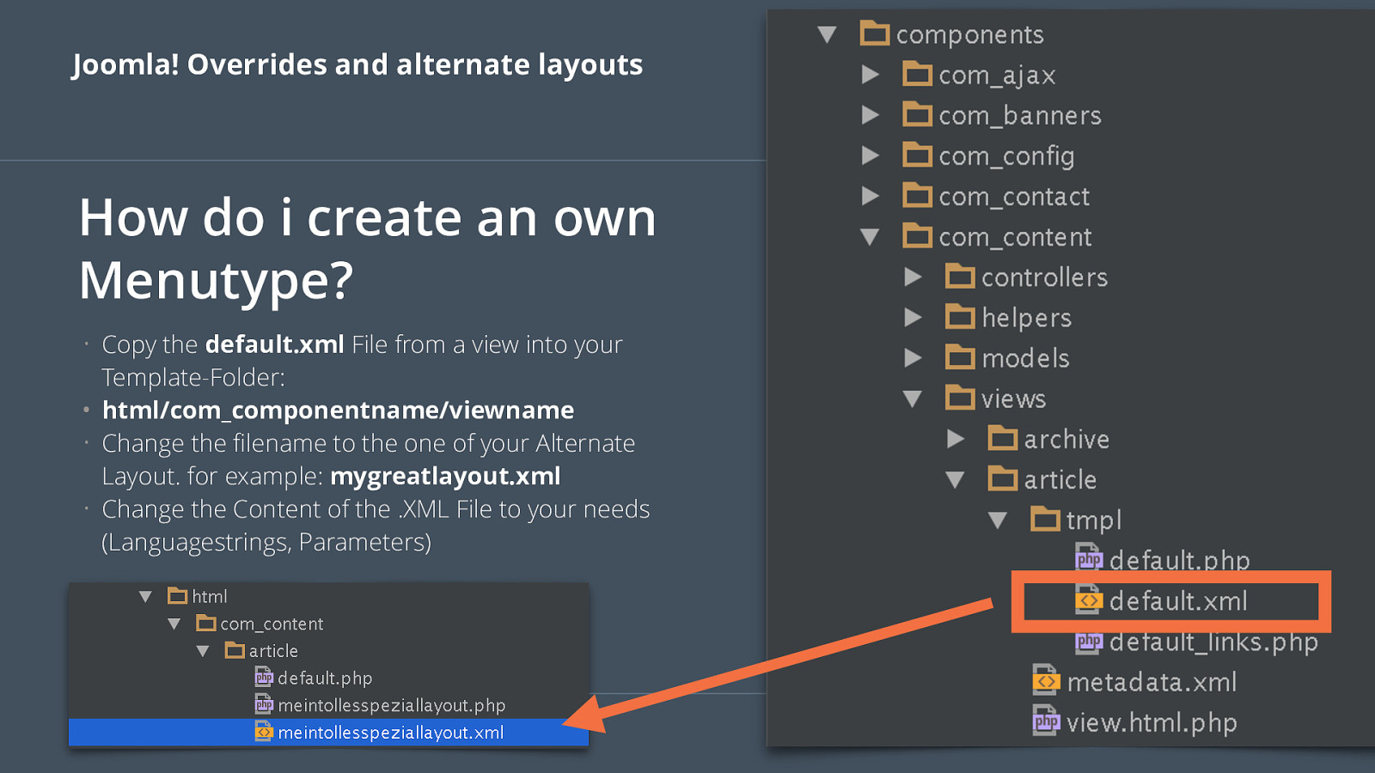Expand the com_banners folder arrow
Image resolution: width=1375 pixels, height=773 pixels.
point(871,115)
